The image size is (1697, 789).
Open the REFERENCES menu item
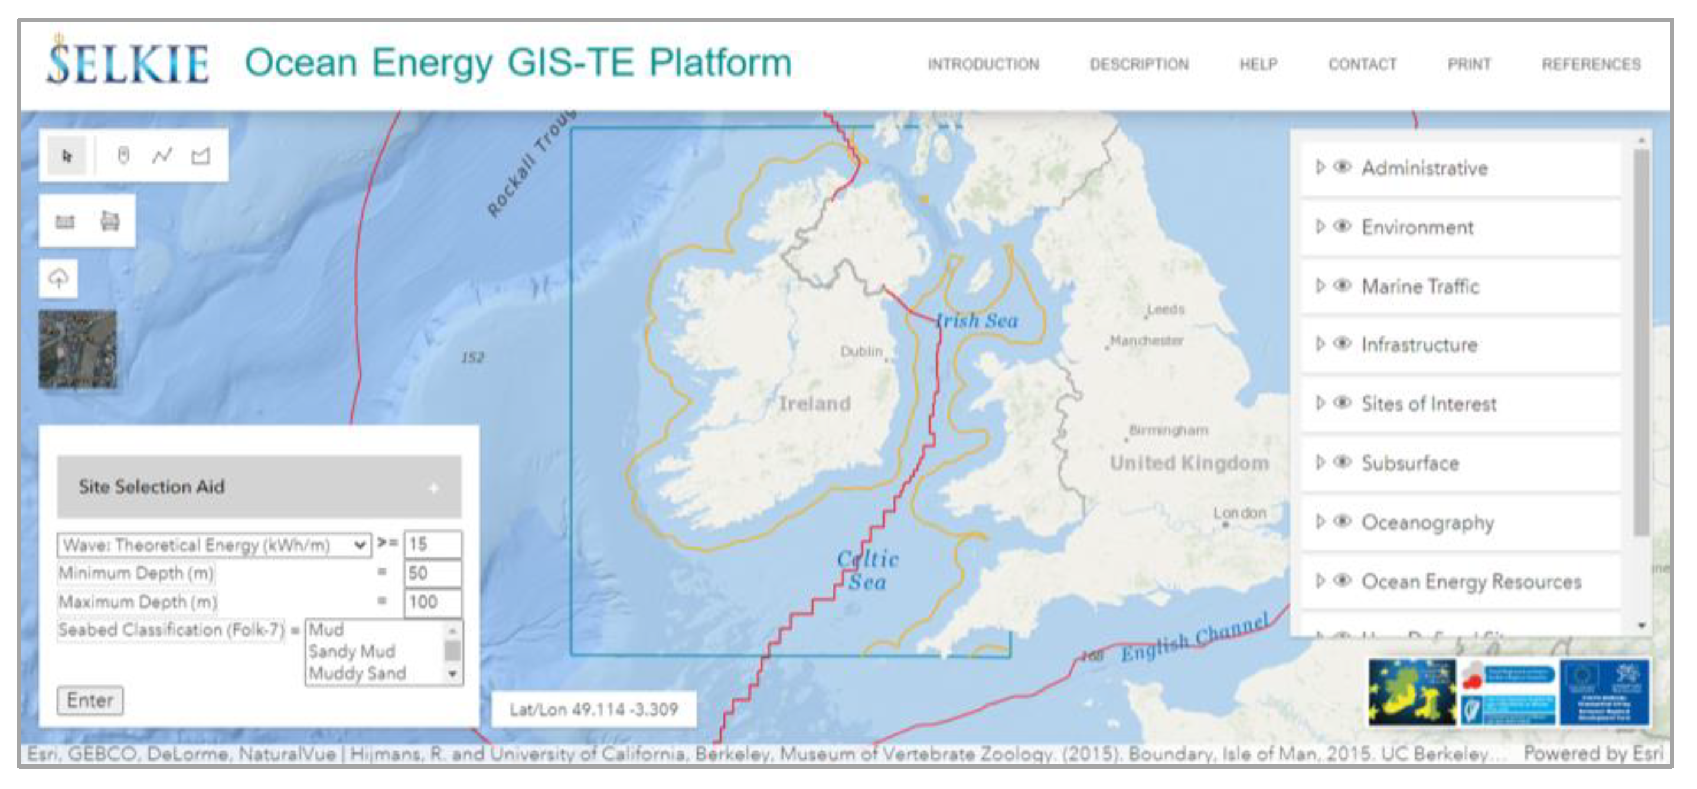pos(1591,64)
